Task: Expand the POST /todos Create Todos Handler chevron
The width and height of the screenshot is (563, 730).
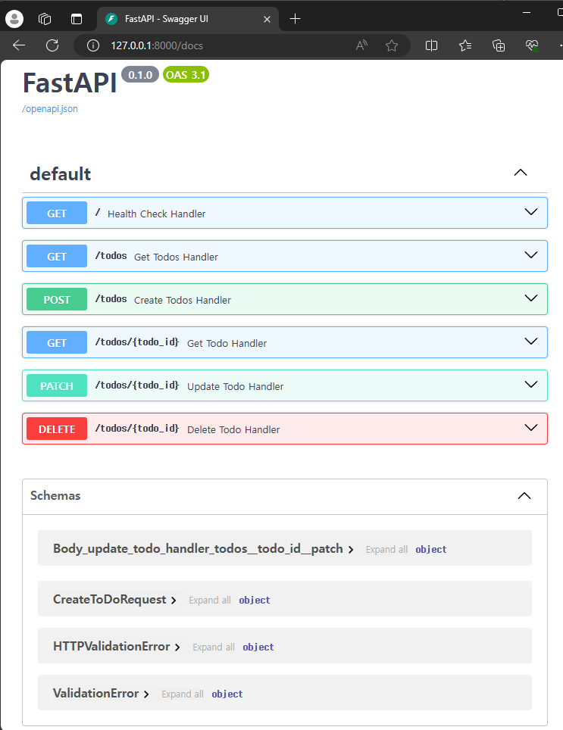Action: click(x=531, y=298)
